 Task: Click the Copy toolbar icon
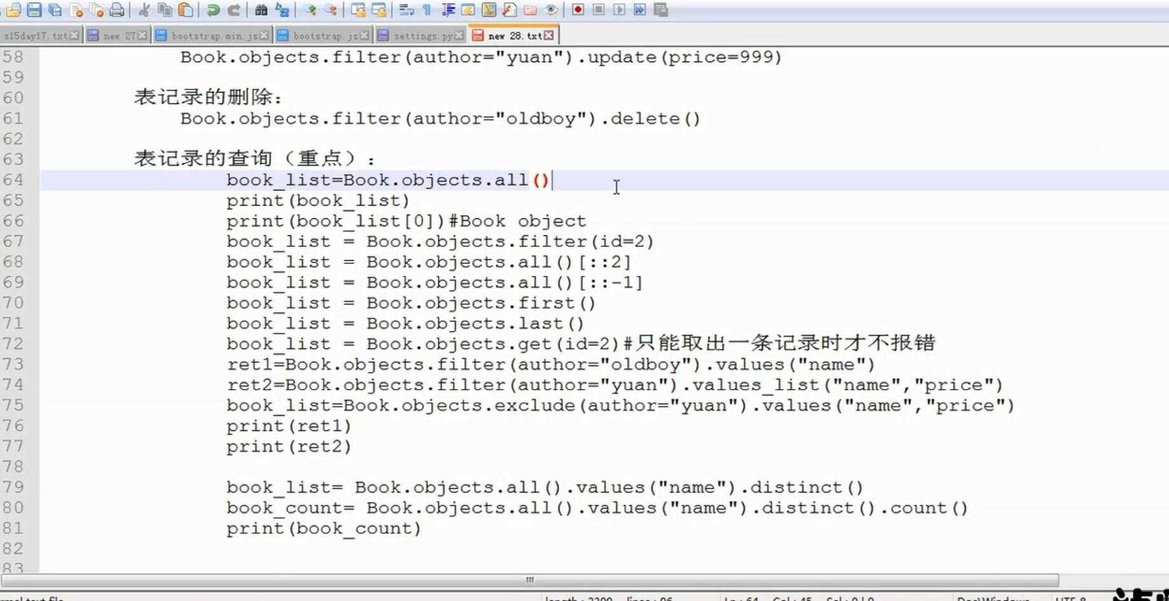(165, 10)
